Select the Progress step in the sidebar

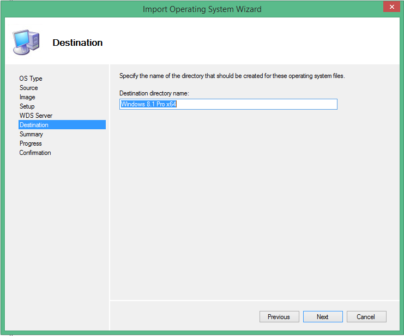click(x=31, y=143)
